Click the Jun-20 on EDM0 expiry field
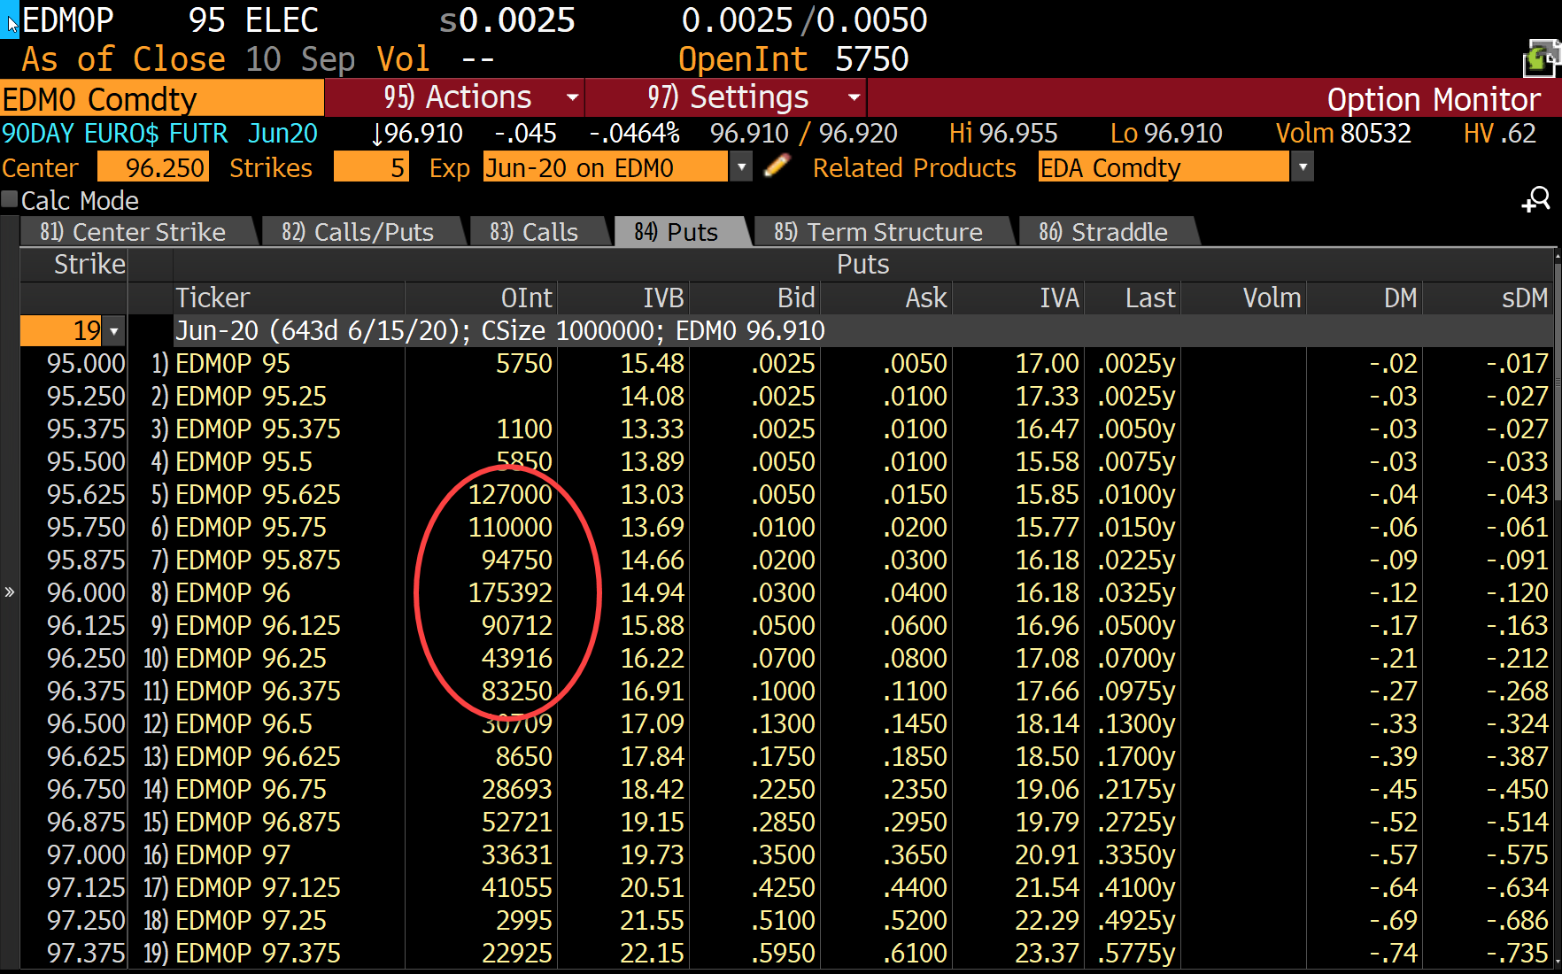The height and width of the screenshot is (974, 1562). [x=606, y=167]
